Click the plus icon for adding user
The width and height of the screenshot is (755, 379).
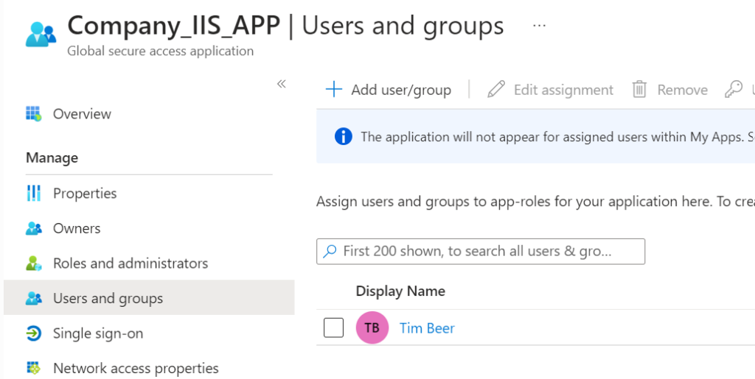pyautogui.click(x=334, y=89)
